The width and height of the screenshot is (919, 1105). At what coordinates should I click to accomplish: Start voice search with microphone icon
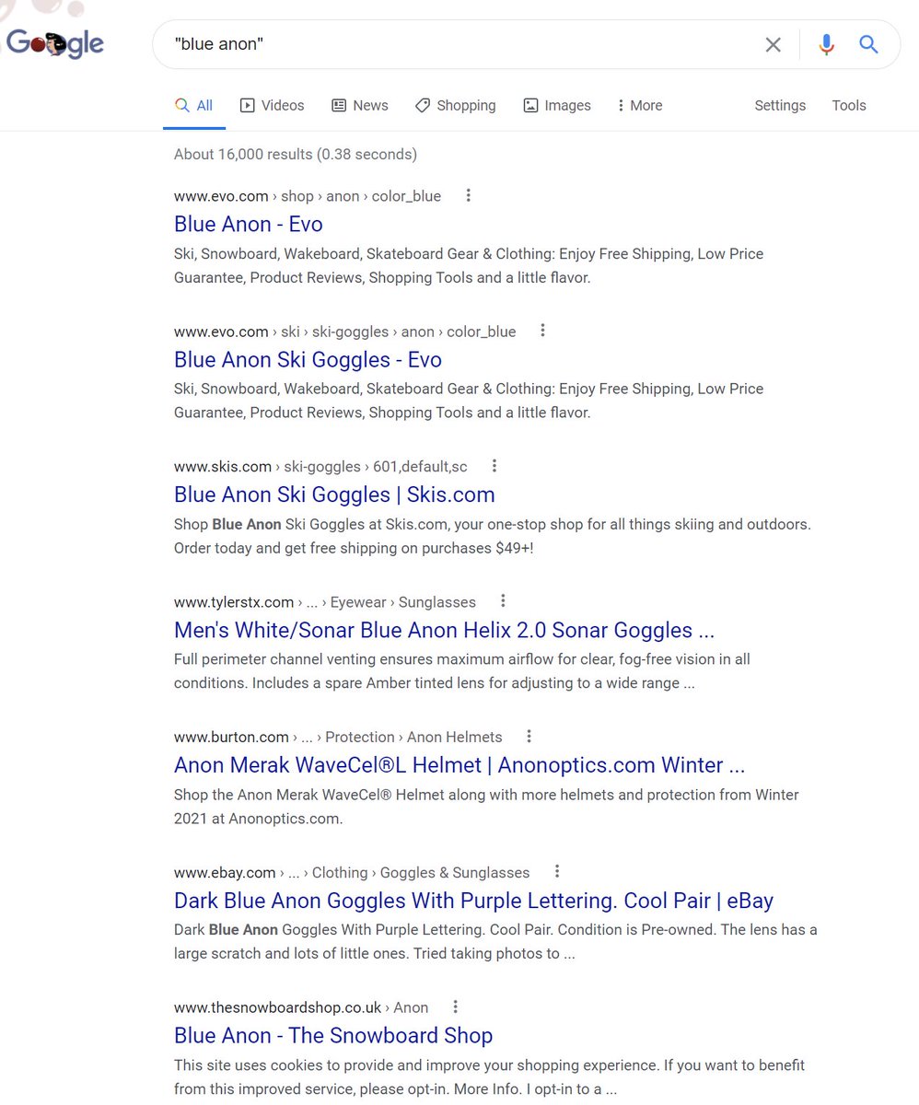826,44
